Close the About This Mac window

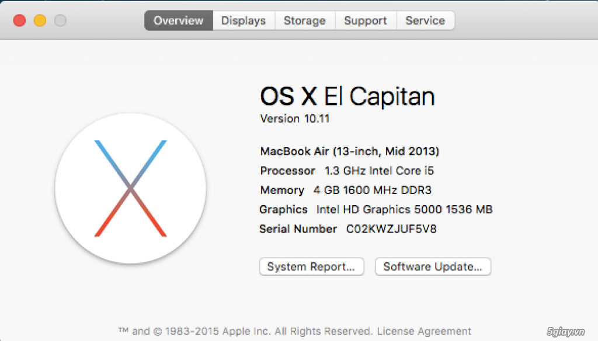tap(19, 20)
